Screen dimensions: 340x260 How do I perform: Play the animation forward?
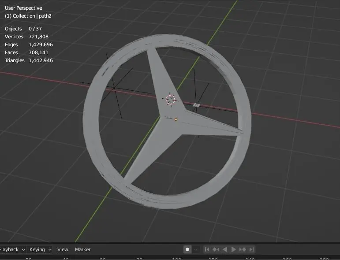[x=234, y=249]
